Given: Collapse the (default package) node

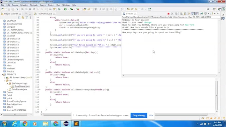Looking at the screenshot, I should point(8,83).
